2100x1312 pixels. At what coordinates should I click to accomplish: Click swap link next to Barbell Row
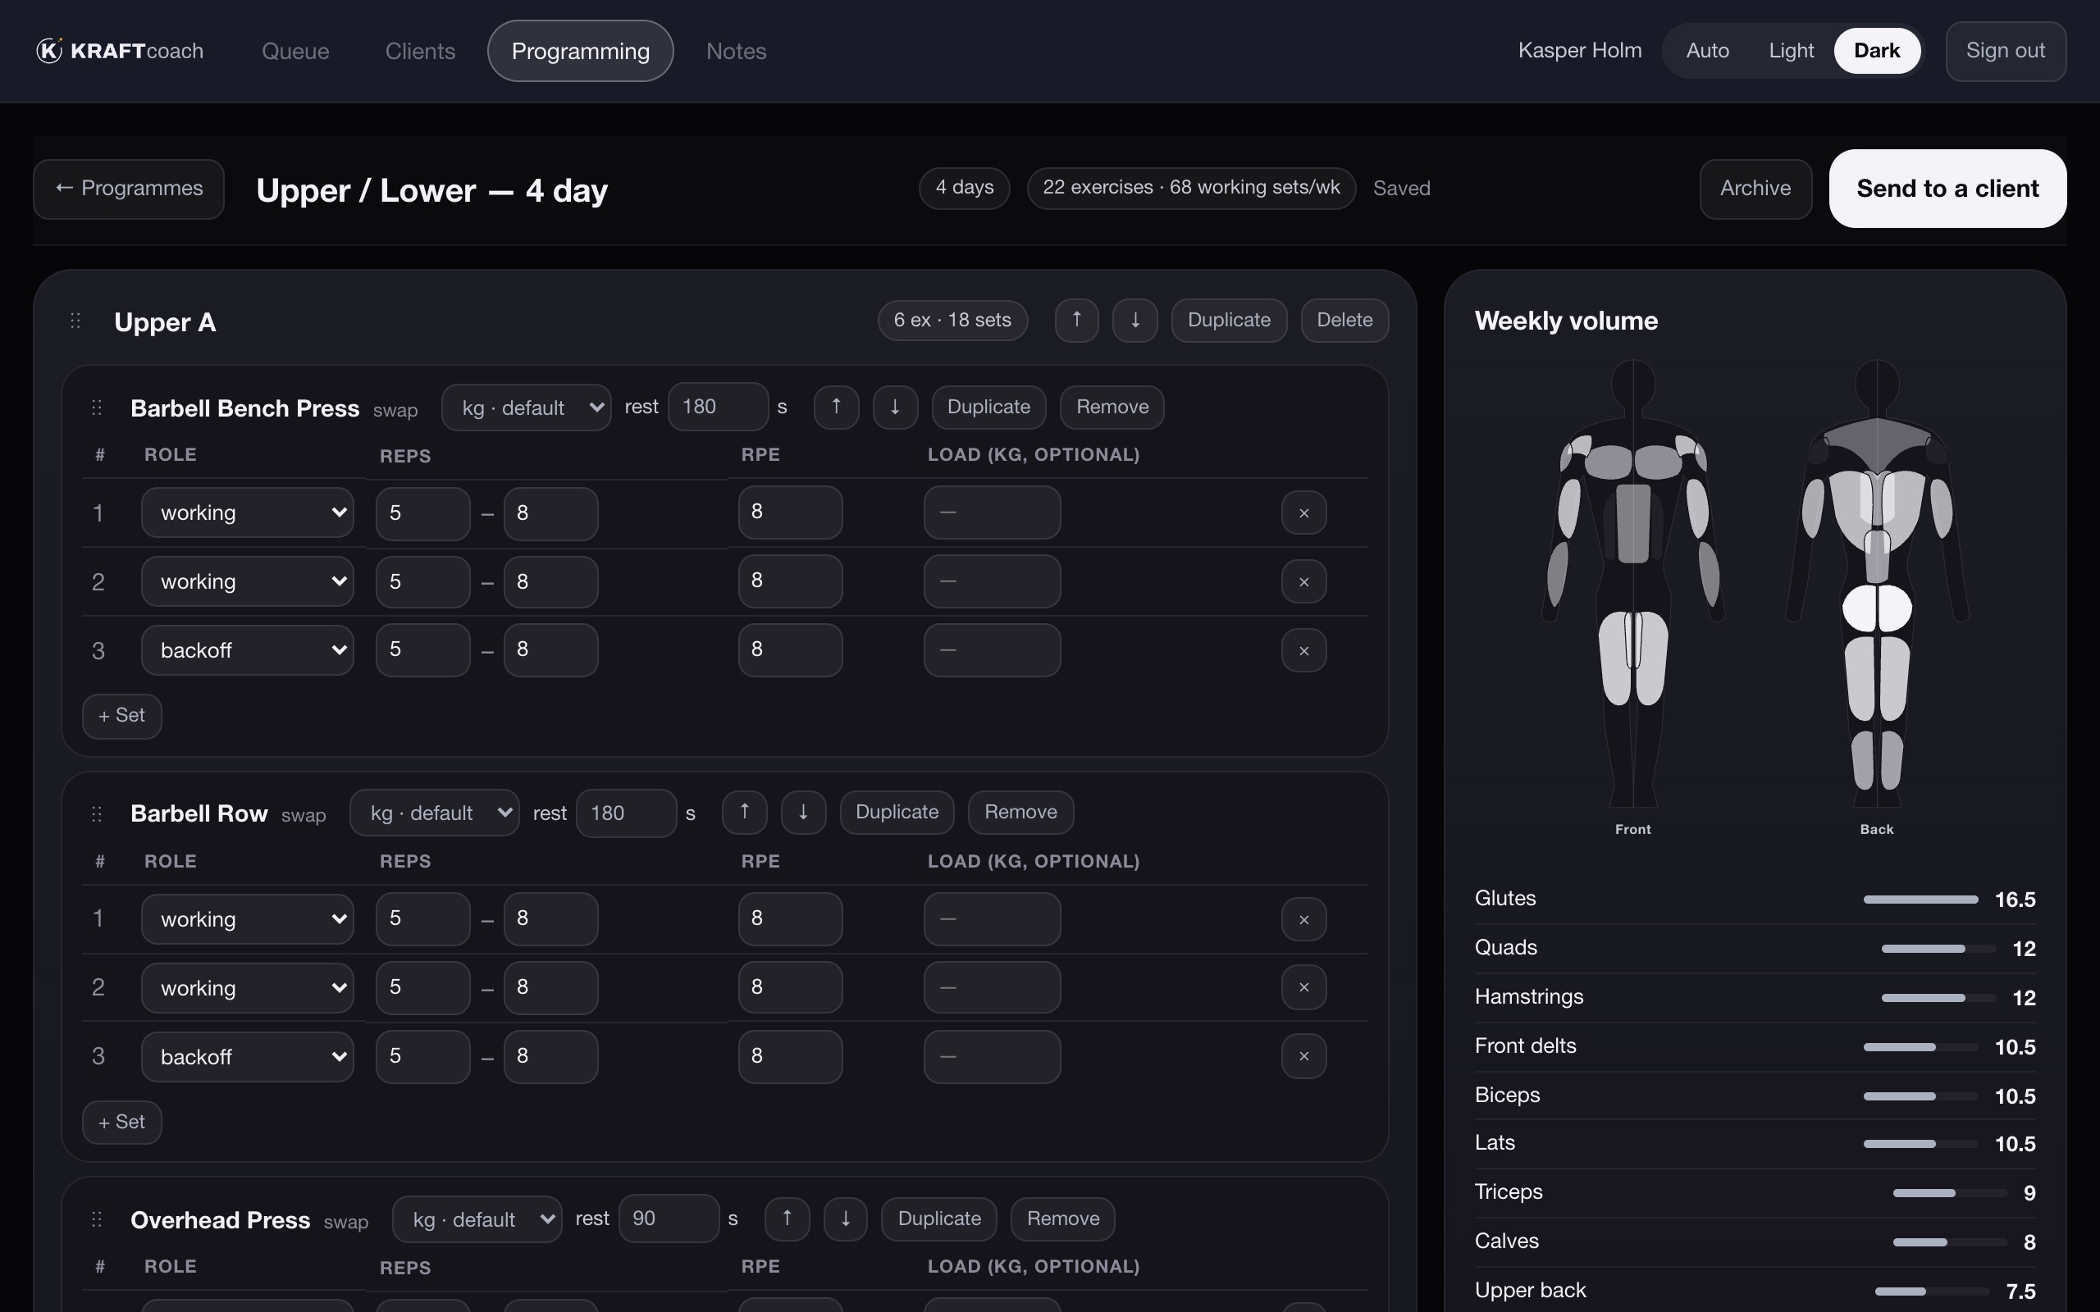pos(304,815)
